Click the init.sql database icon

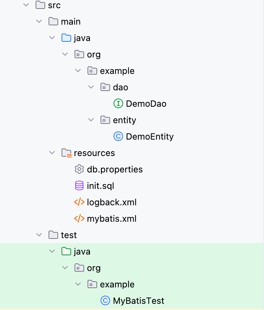pyautogui.click(x=79, y=185)
